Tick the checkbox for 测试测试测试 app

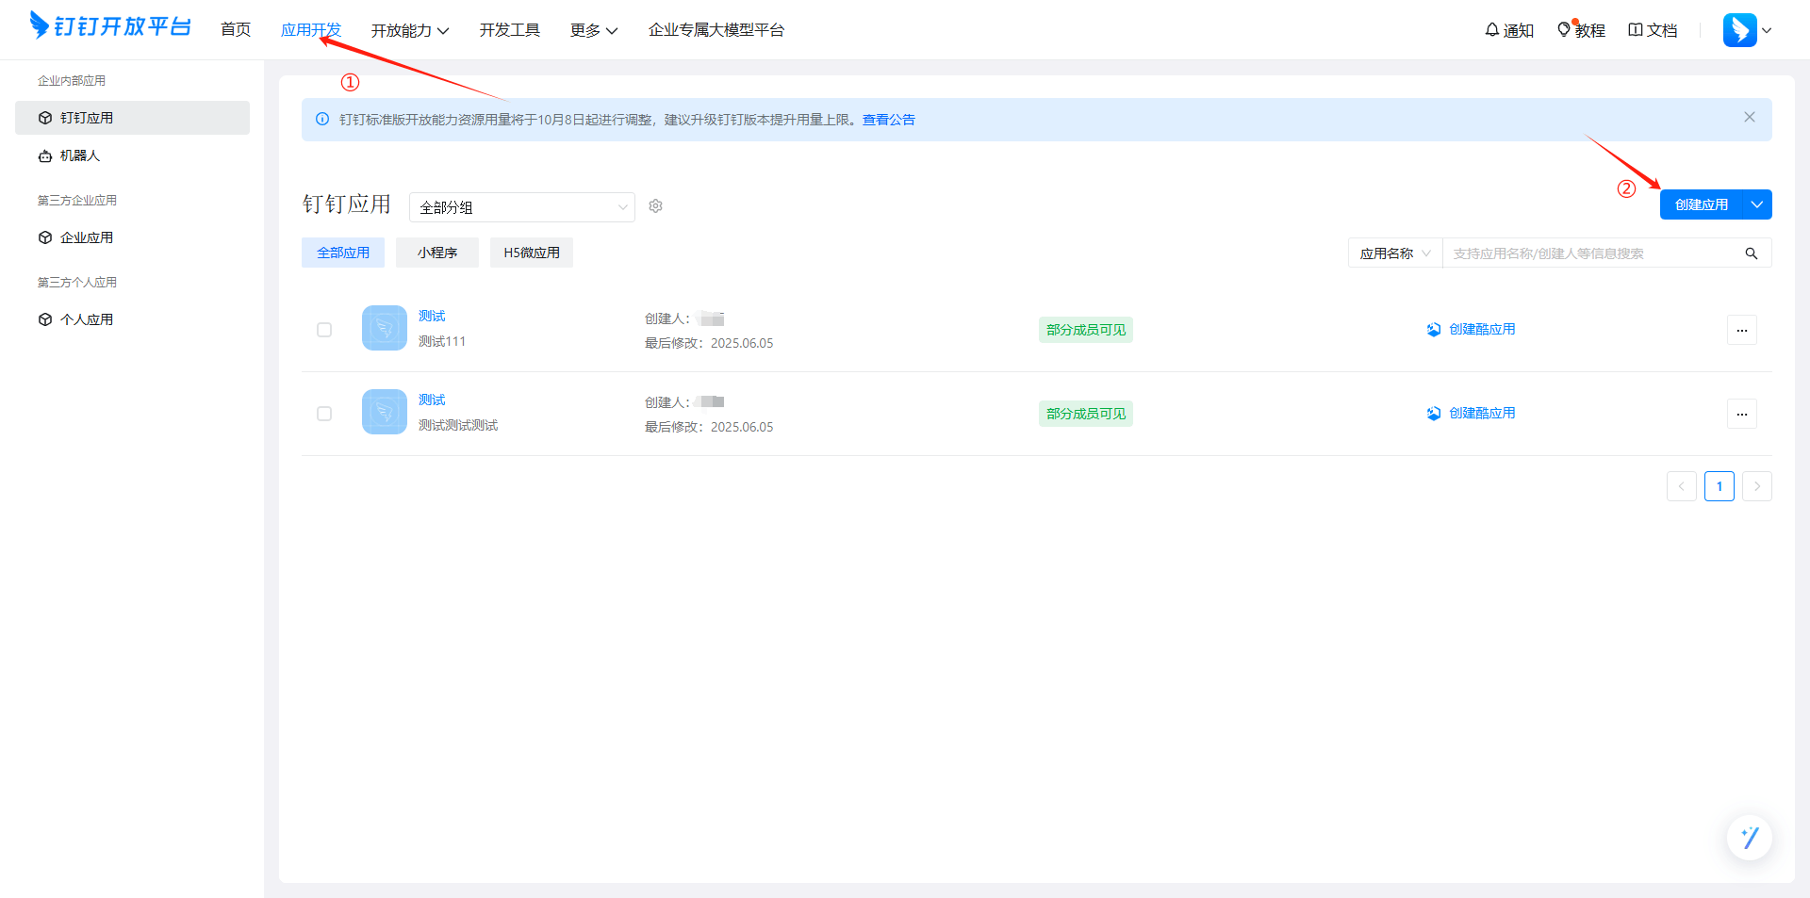[324, 414]
